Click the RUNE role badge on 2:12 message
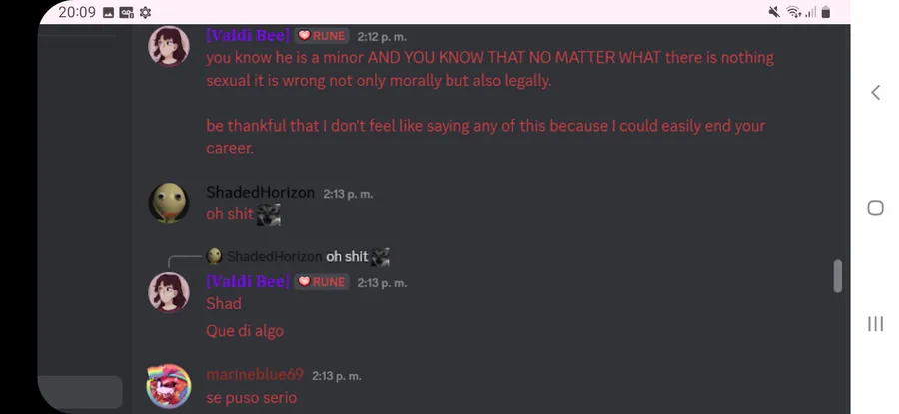Viewport: 899px width, 414px height. [321, 36]
